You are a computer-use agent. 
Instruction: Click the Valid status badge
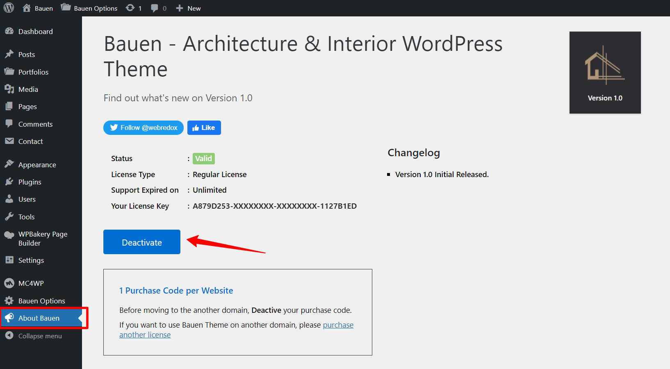tap(204, 159)
